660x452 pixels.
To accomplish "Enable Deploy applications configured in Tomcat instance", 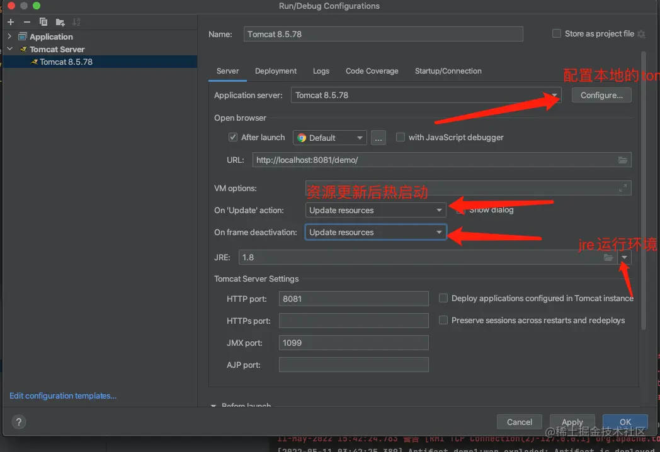I will click(x=443, y=298).
